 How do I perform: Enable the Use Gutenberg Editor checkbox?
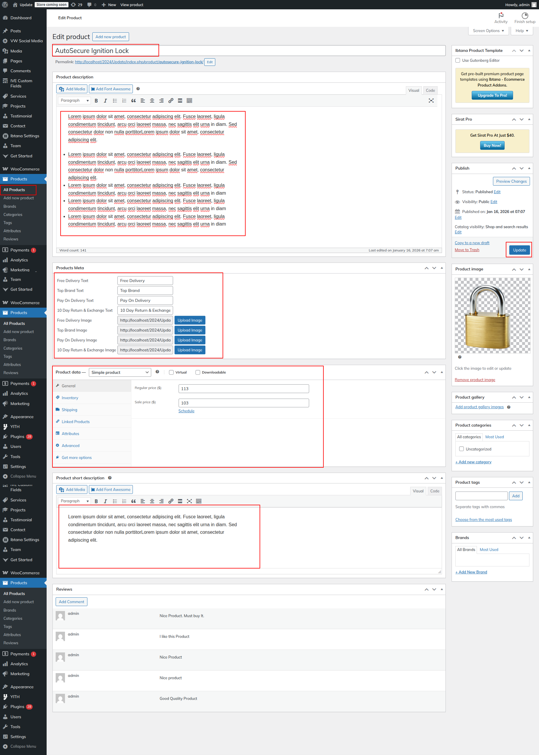(458, 60)
